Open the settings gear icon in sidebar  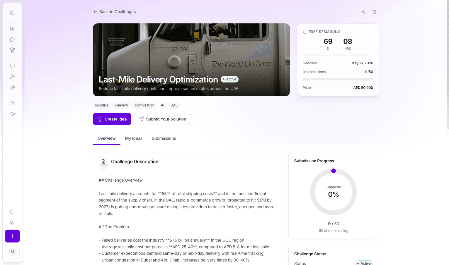click(12, 222)
